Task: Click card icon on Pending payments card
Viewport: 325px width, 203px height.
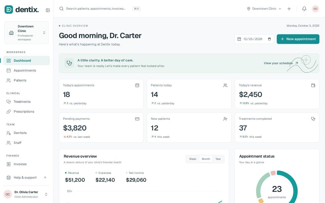Action: (x=137, y=119)
